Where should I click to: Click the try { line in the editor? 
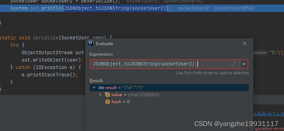tap(17, 45)
